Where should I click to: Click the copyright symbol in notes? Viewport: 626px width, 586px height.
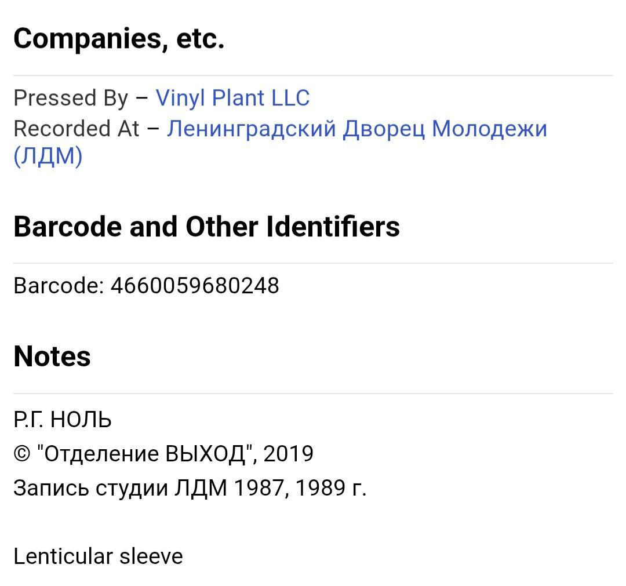pyautogui.click(x=22, y=454)
